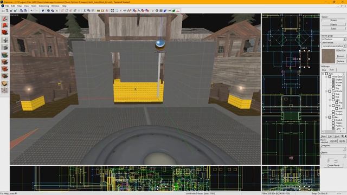Image resolution: width=347 pixels, height=195 pixels.
Task: Select the Clipping tool icon
Action: coord(5,83)
